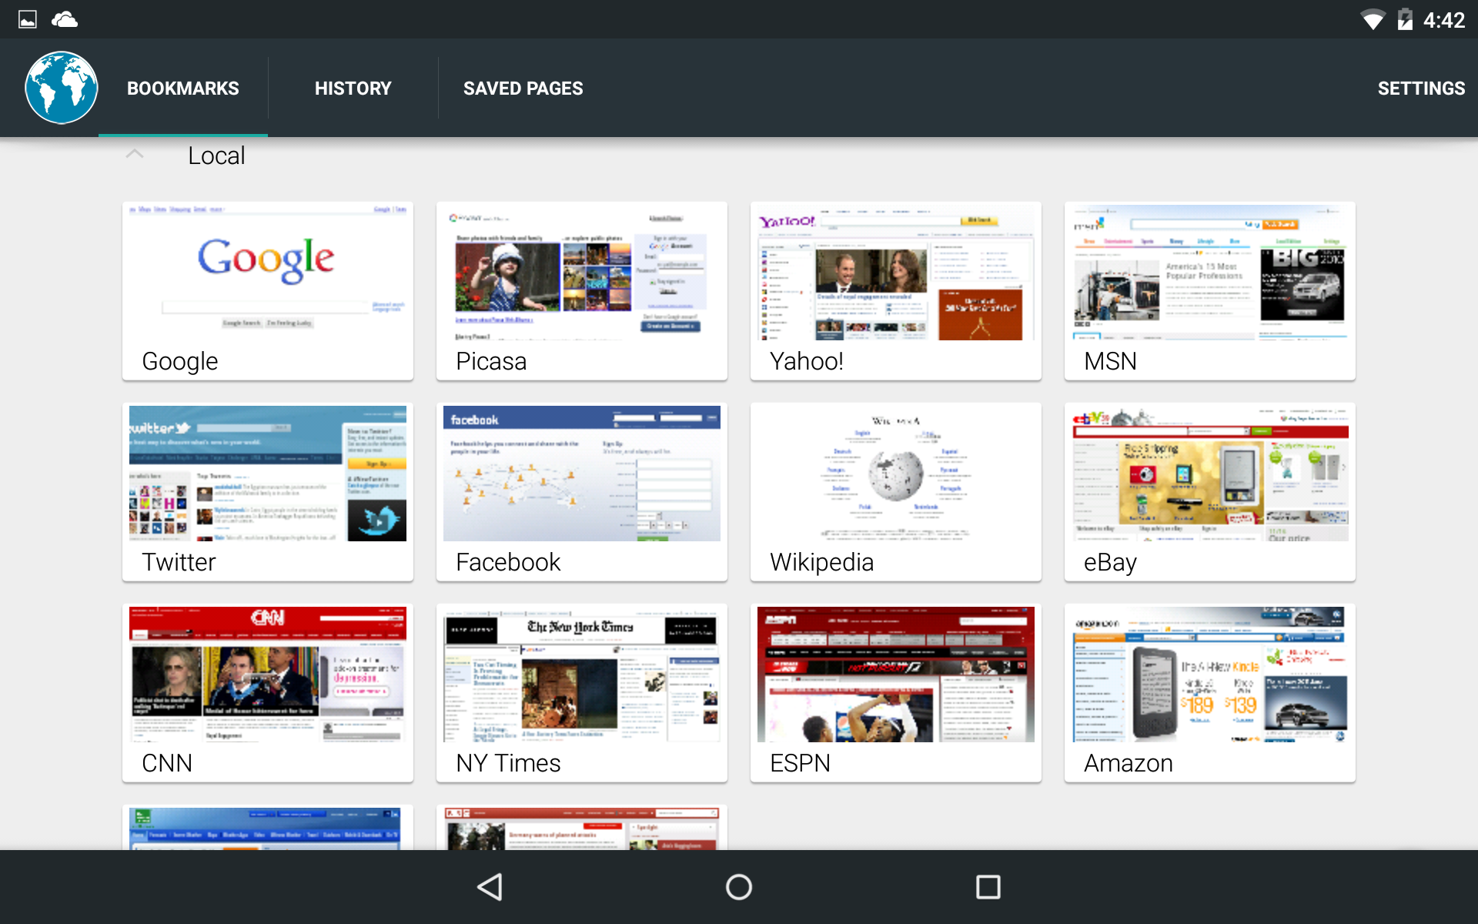Tap the cloud notification icon

coord(65,19)
